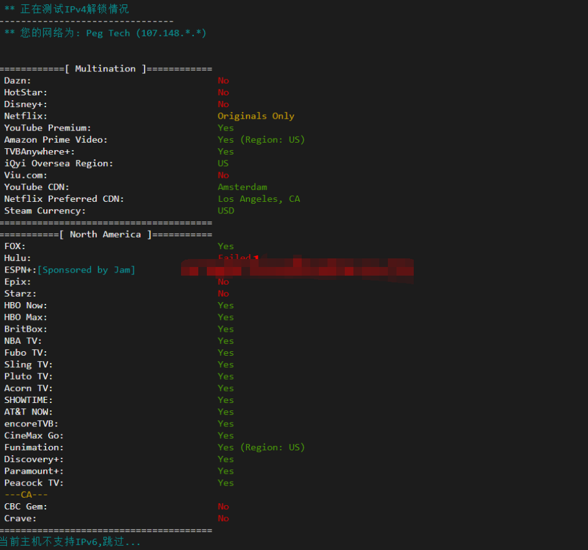Image resolution: width=588 pixels, height=550 pixels.
Task: Click the Netflix Preferred CDN label
Action: coord(64,199)
